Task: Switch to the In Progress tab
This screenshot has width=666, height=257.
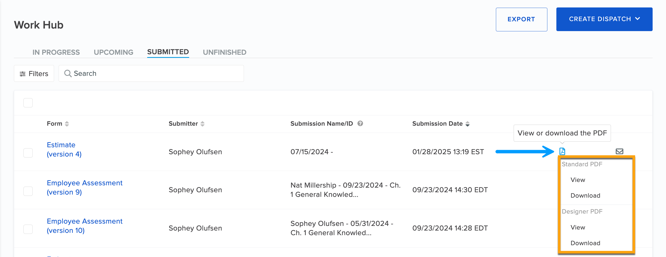Action: point(56,52)
